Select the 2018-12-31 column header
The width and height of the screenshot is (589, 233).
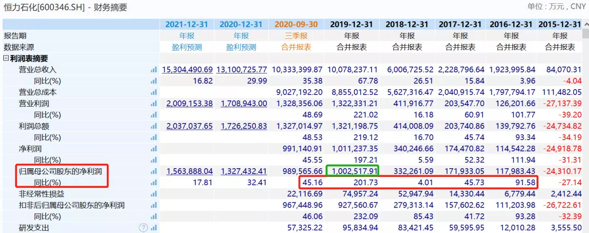pos(406,24)
